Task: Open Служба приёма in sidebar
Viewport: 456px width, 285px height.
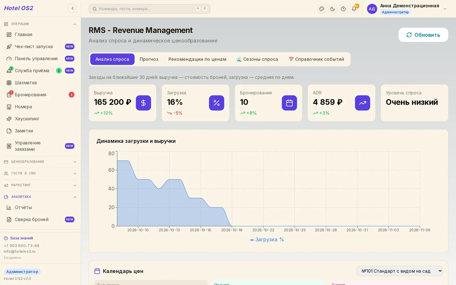Action: [40, 71]
